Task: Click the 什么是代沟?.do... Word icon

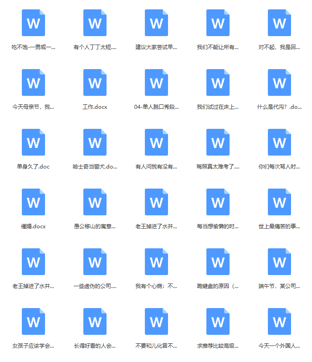Action: (x=279, y=82)
